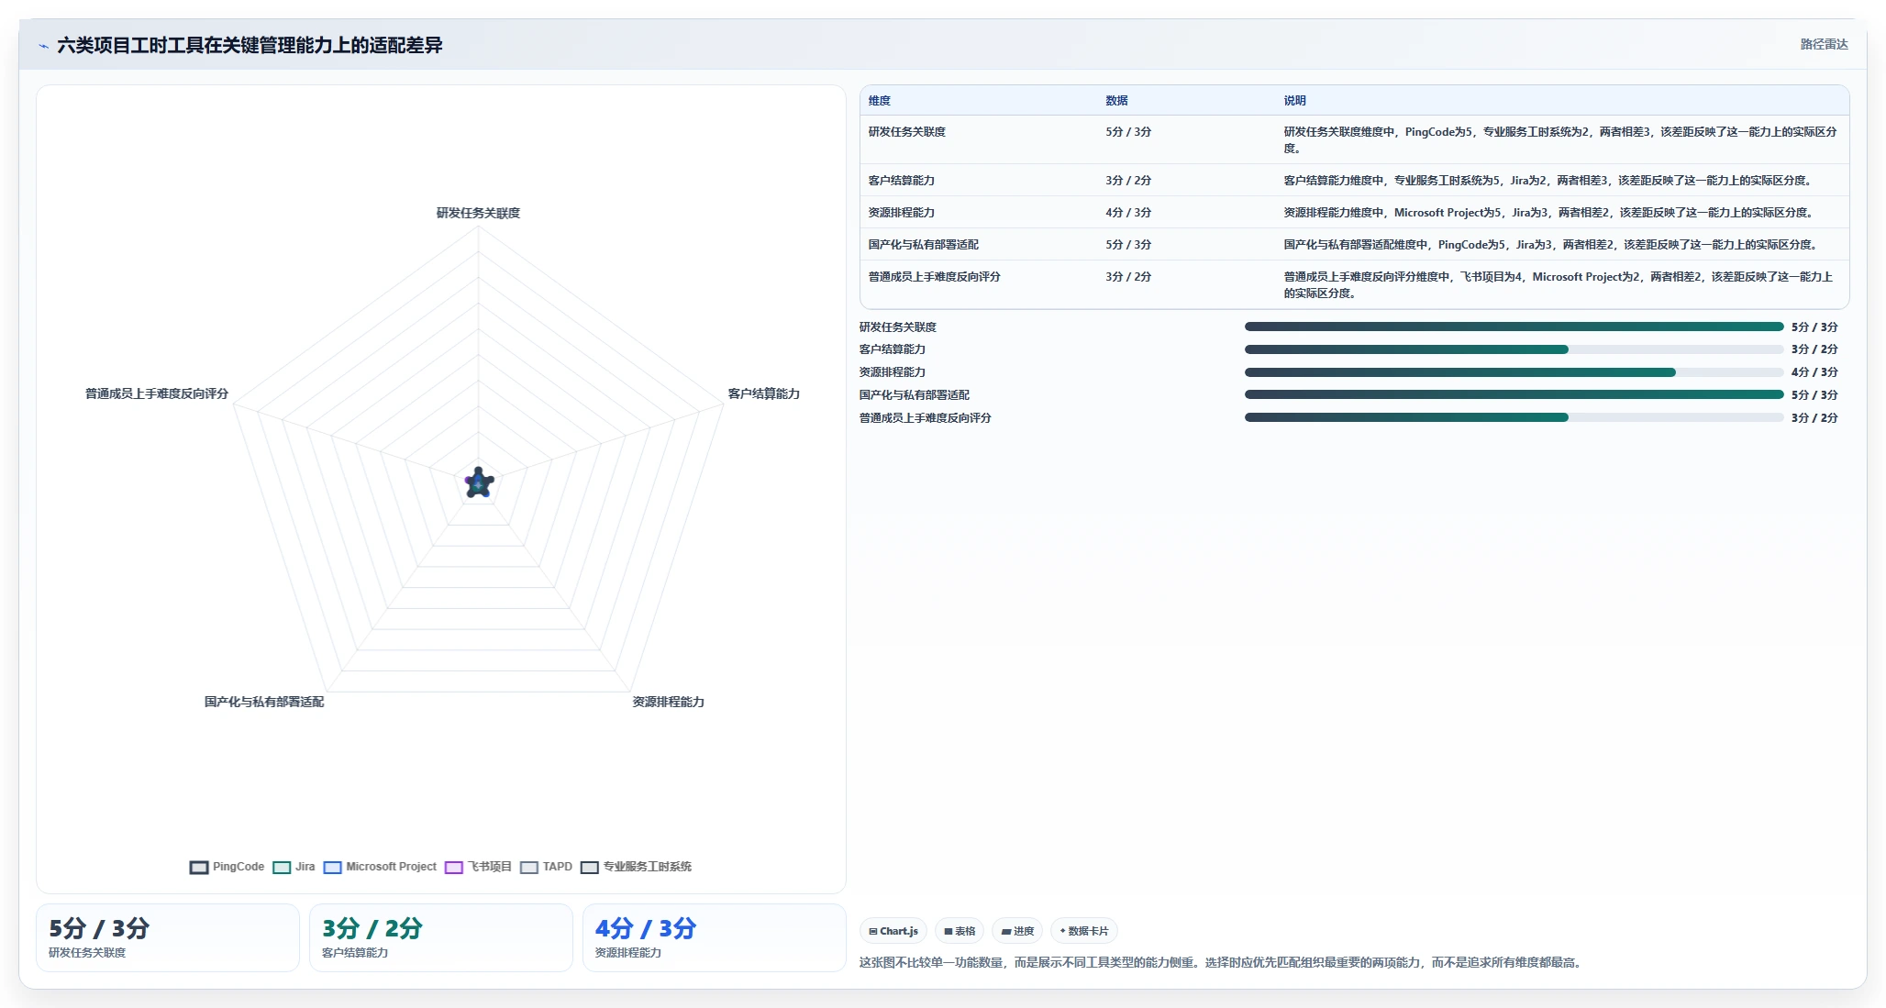
Task: Toggle the PingCode legend swatch
Action: coord(199,868)
